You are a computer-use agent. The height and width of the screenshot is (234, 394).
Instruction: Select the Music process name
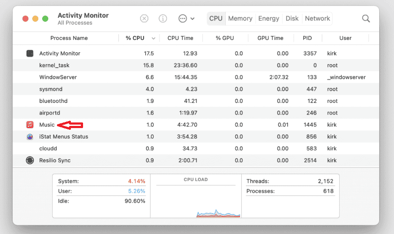click(x=47, y=125)
